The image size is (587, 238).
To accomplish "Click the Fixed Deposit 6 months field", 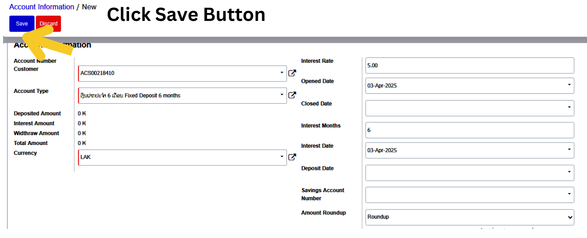I will pos(178,95).
